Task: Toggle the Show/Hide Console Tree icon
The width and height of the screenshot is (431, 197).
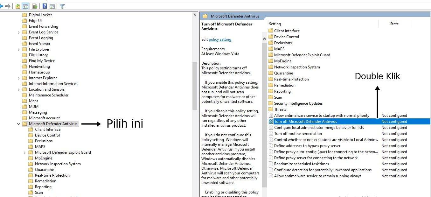Action: coord(25,6)
